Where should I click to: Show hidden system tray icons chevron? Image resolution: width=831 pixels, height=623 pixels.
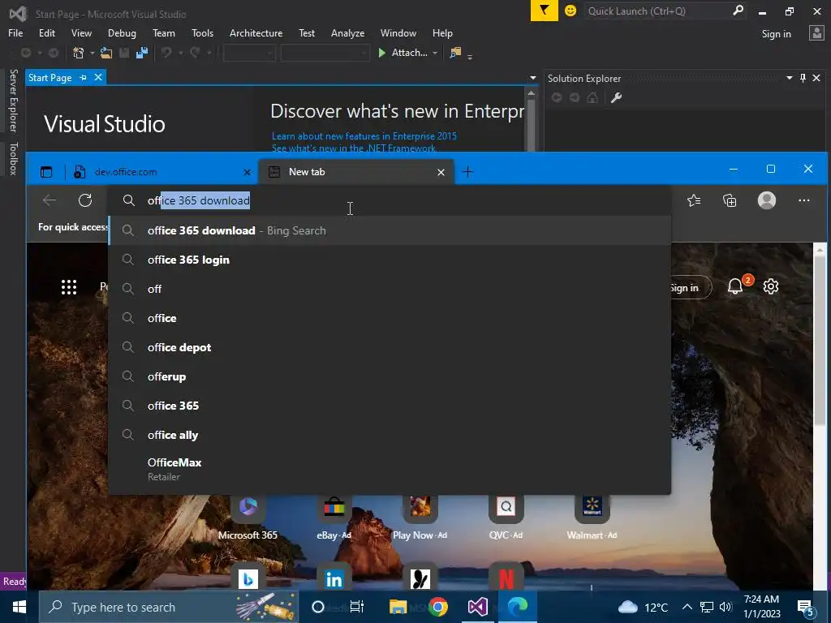coord(687,607)
